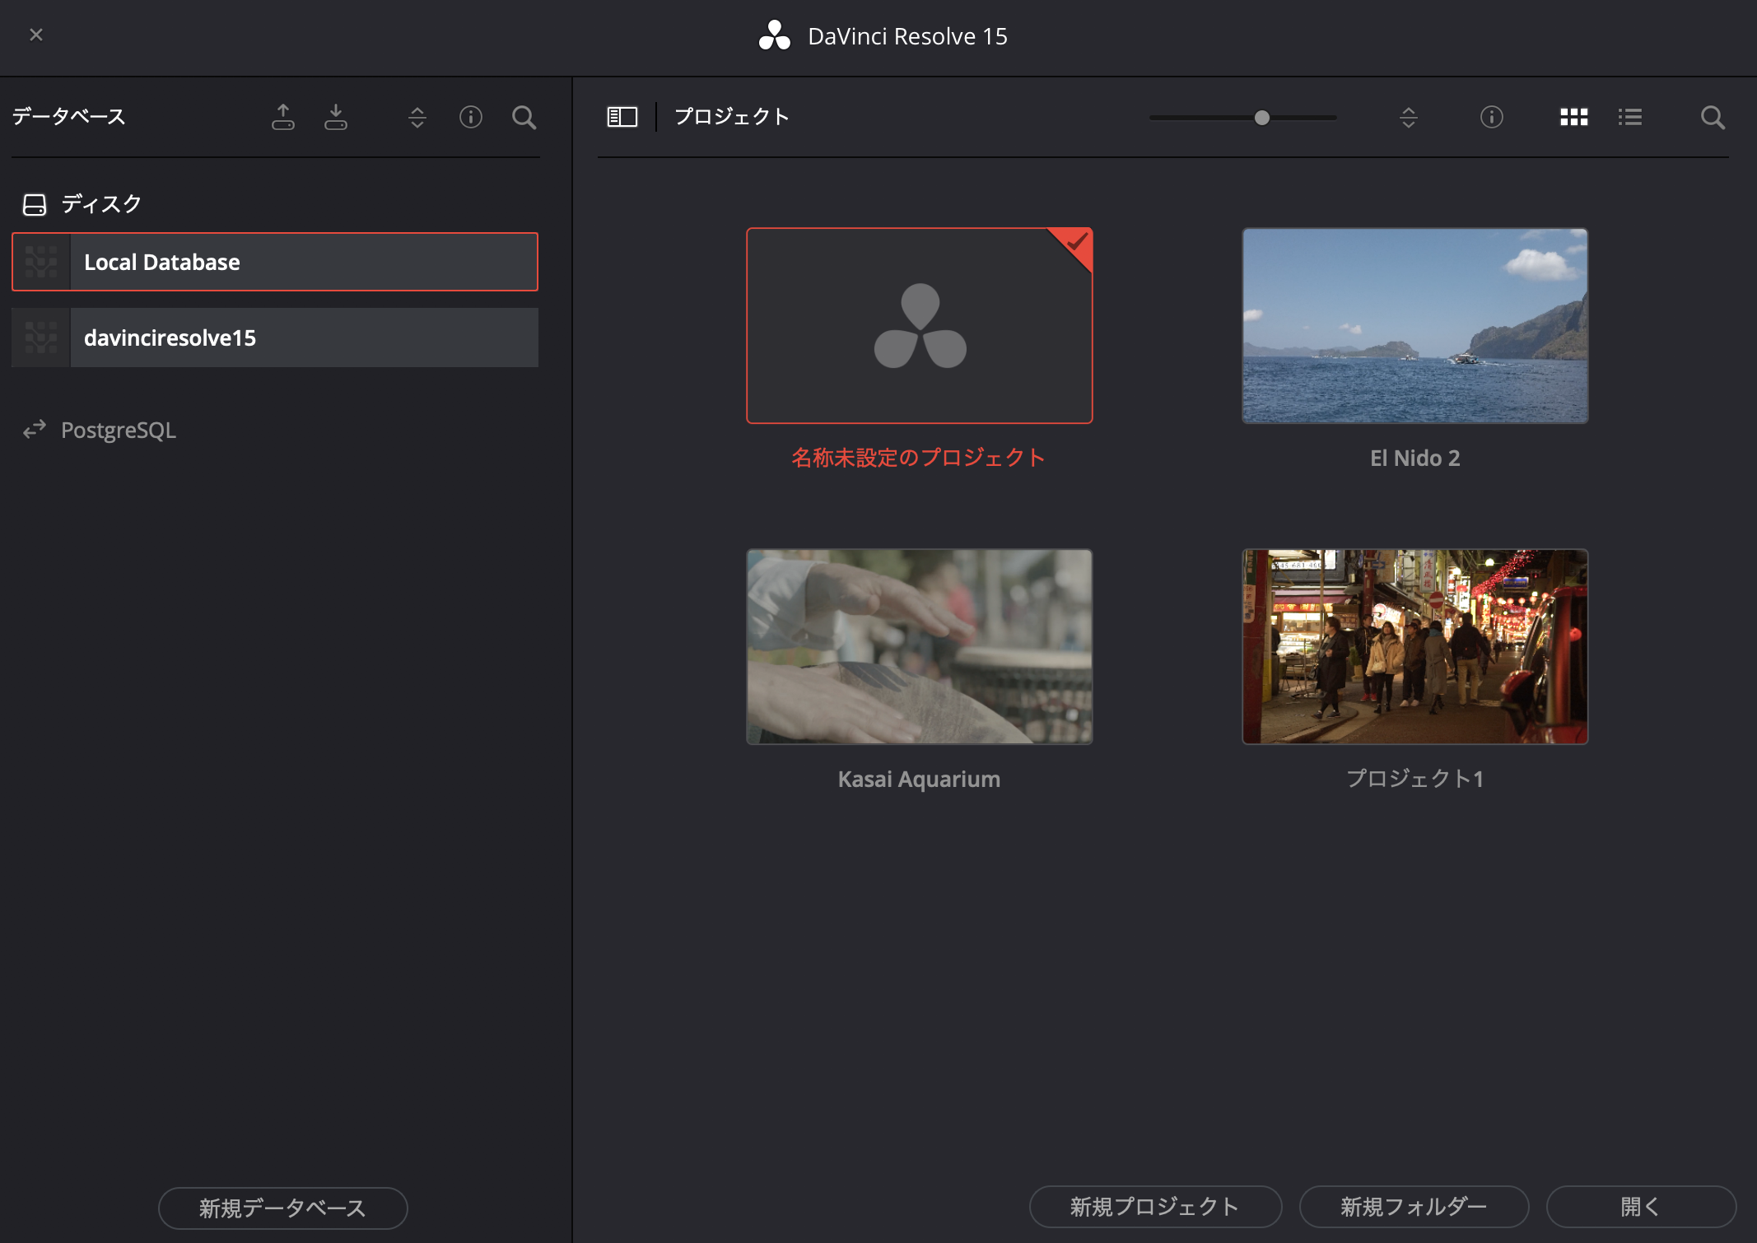Switch to thumbnail grid view
Viewport: 1757px width, 1243px height.
[1573, 117]
